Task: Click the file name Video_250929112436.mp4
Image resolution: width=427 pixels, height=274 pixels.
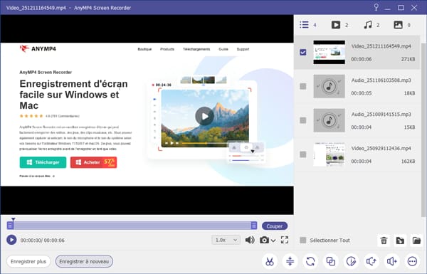Action: 381,148
